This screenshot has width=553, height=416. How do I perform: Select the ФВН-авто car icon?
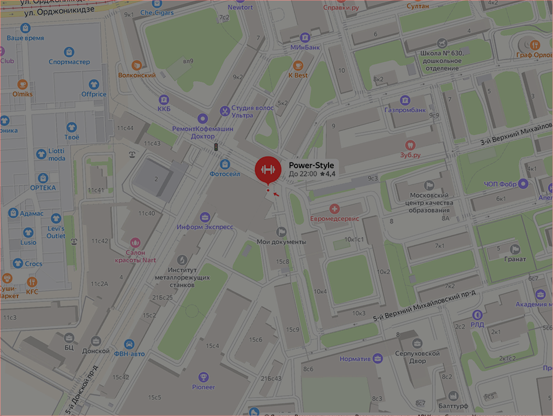click(x=129, y=344)
